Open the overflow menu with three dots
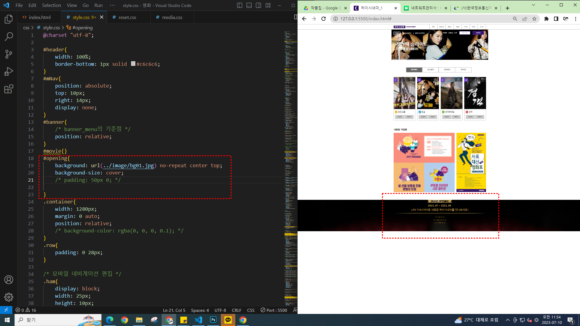580x326 pixels. click(112, 5)
